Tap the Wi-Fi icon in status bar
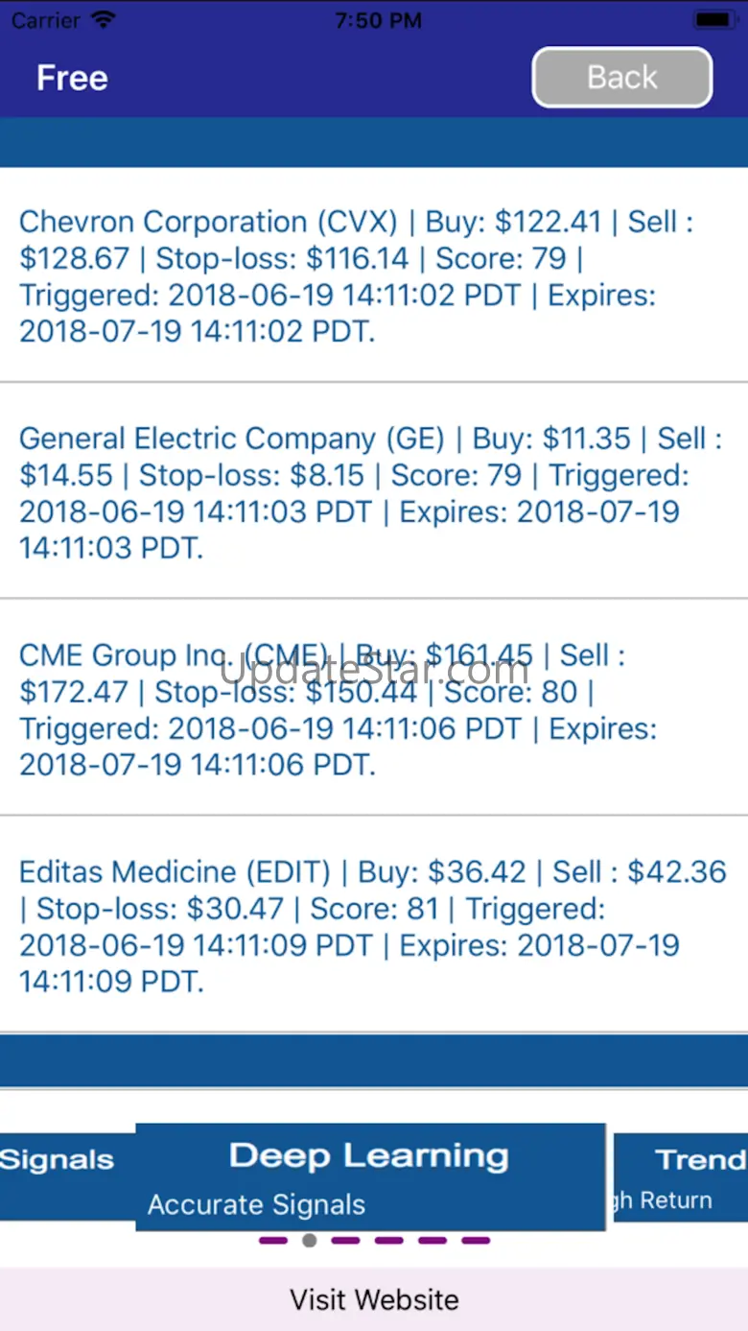 [102, 19]
